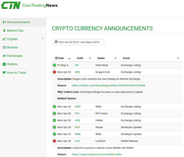The height and width of the screenshot is (157, 184).
Task: Open the RUP coin code link
Action: (x=77, y=127)
